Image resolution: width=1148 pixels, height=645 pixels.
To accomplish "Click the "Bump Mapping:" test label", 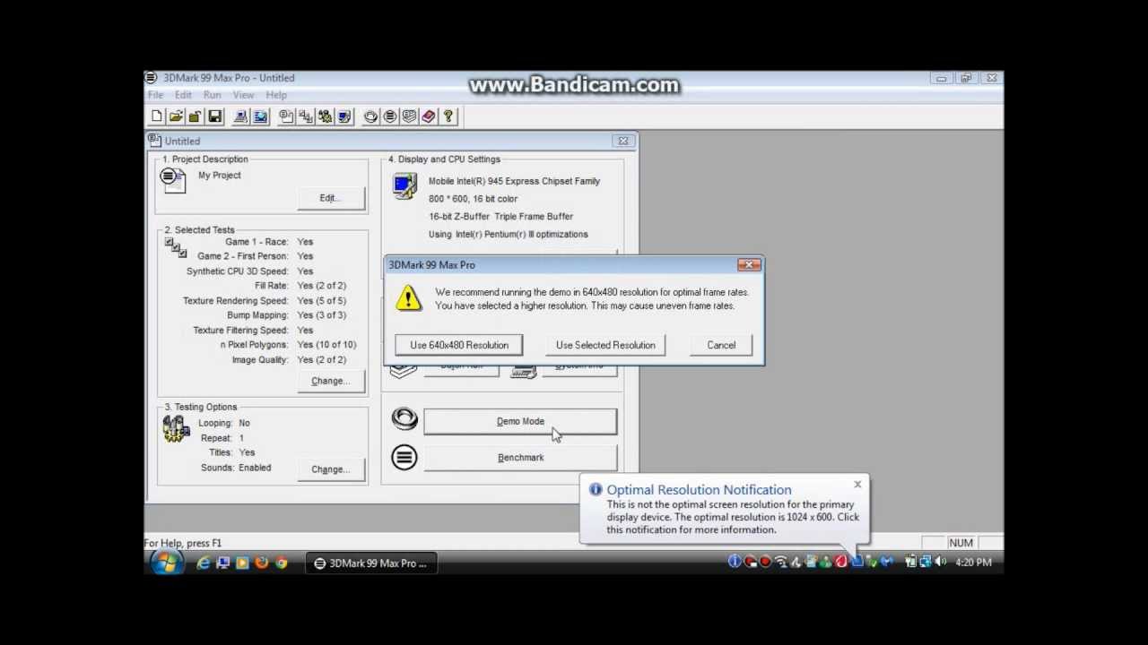I will pos(257,315).
